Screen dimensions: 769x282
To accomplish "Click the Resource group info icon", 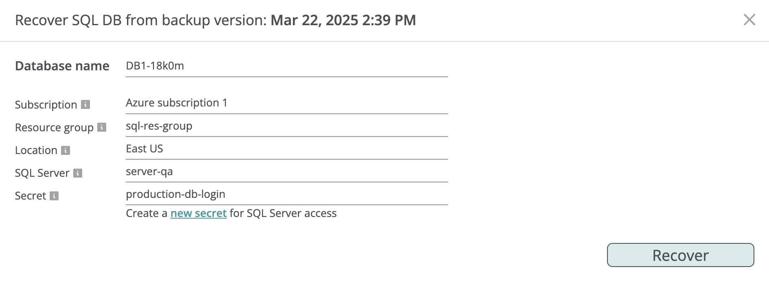I will [x=102, y=127].
